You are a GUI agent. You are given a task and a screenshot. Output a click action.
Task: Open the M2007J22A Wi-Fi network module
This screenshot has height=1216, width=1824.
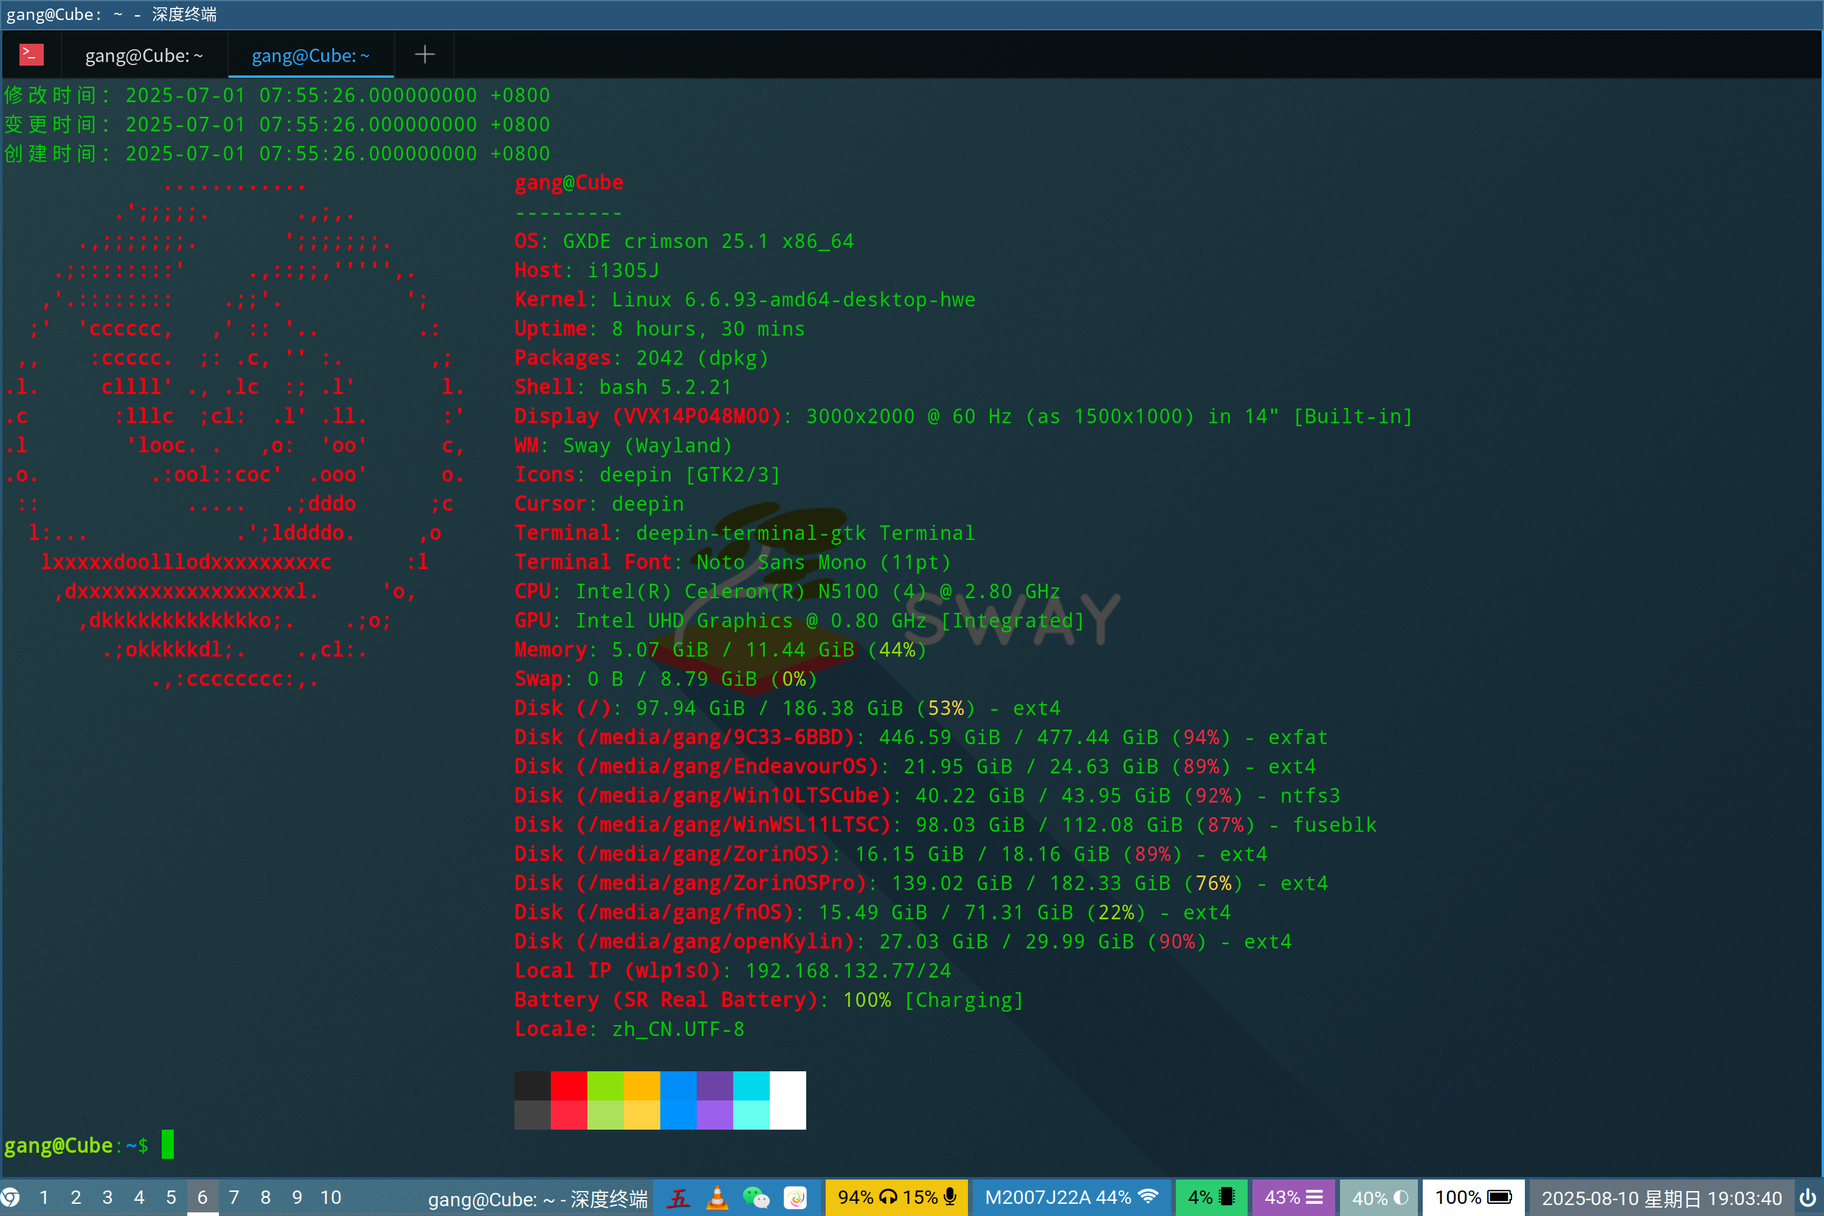click(x=1071, y=1197)
